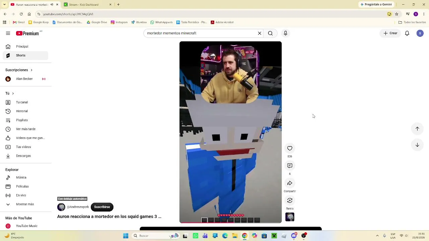Open Alan Becker subscription channel
The width and height of the screenshot is (429, 241).
pyautogui.click(x=25, y=79)
